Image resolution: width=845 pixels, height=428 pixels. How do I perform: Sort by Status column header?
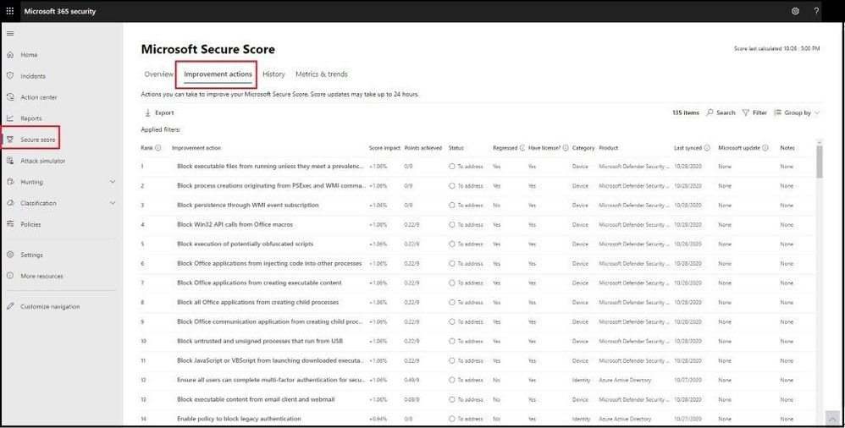tap(456, 147)
